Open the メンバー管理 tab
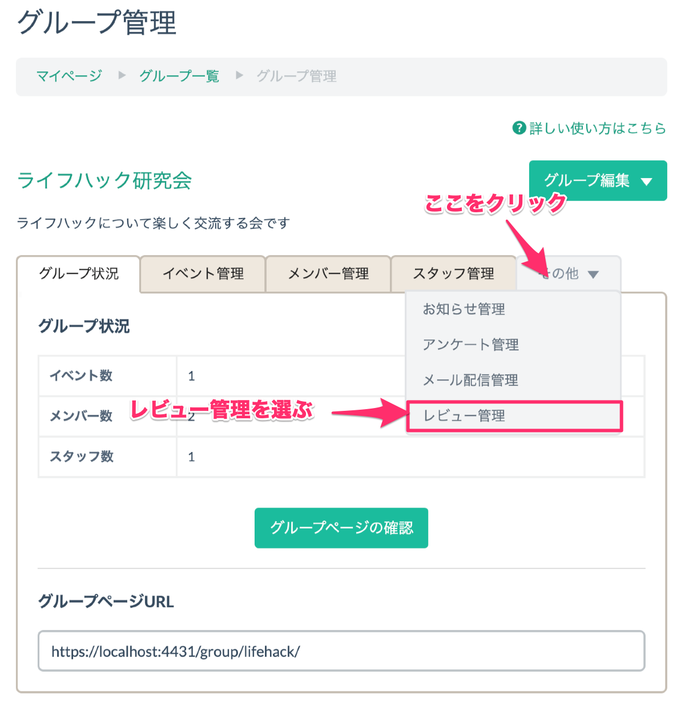The image size is (685, 707). coord(328,274)
